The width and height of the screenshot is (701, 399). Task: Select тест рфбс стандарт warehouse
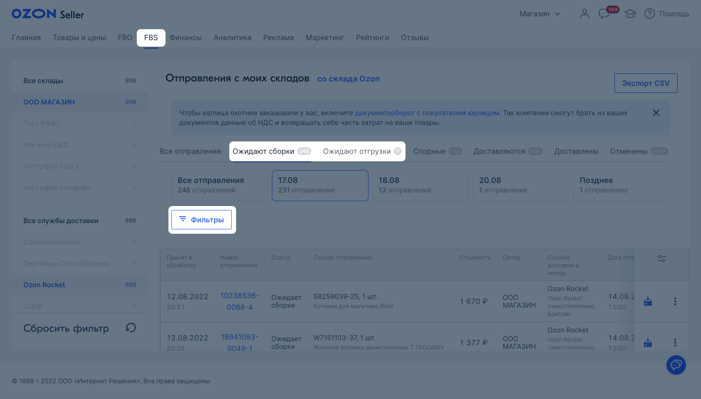[80, 188]
